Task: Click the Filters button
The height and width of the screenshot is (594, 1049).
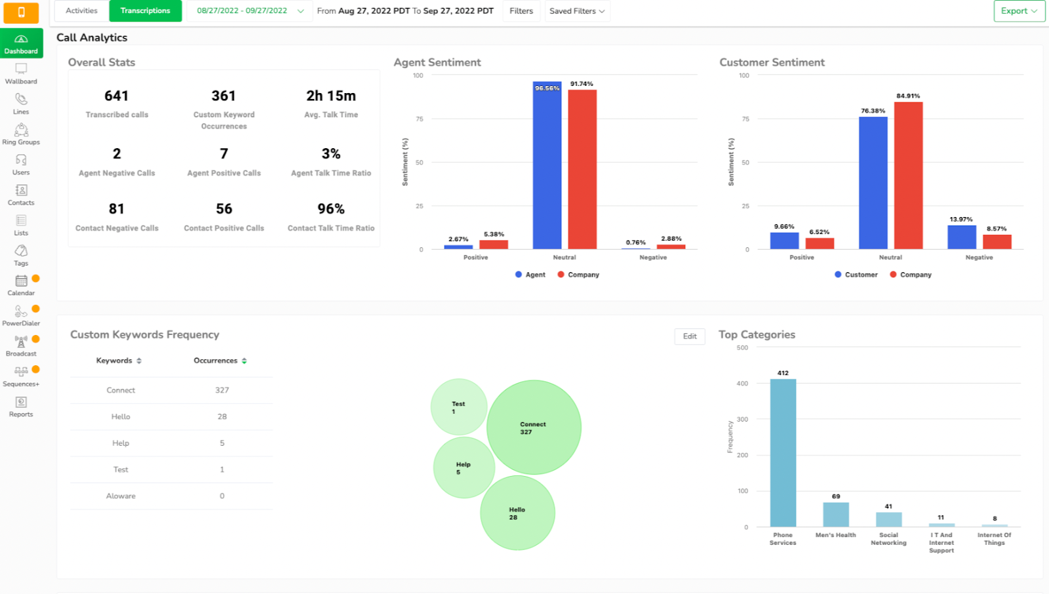Action: [521, 11]
